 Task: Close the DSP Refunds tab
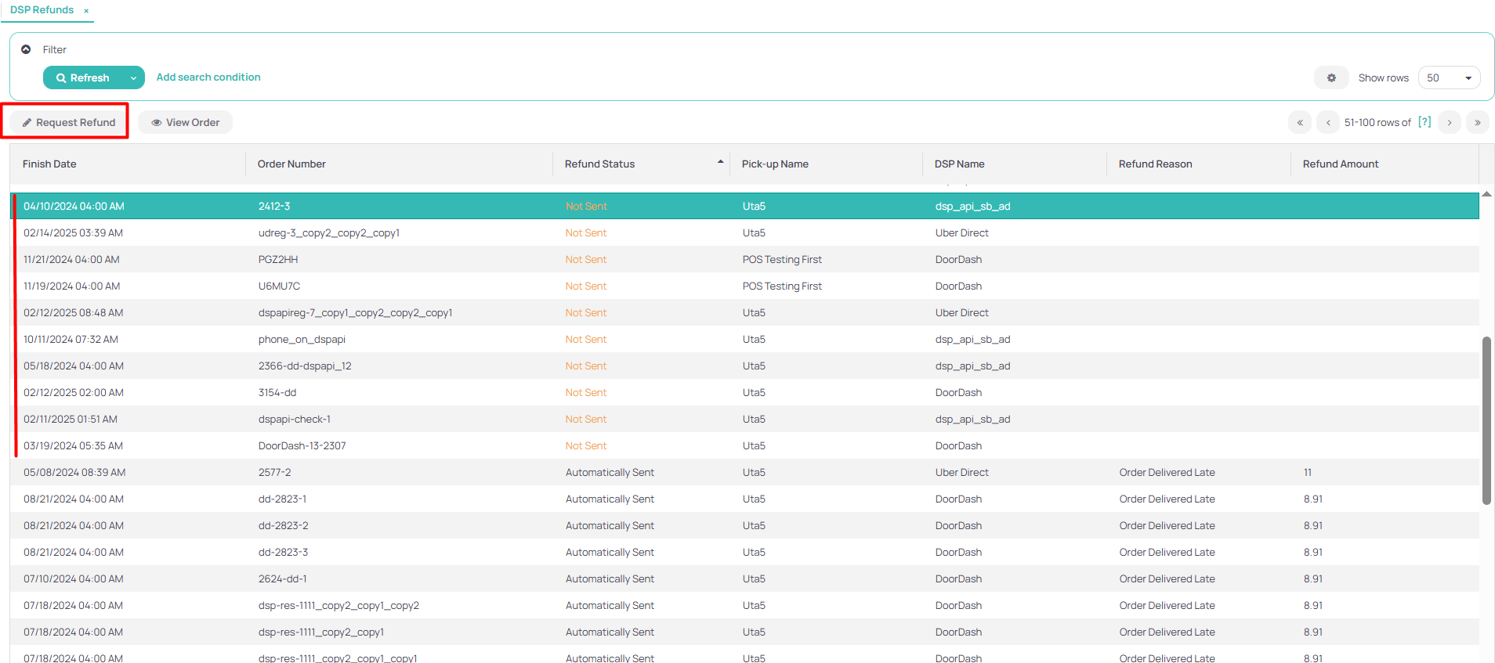(x=86, y=11)
